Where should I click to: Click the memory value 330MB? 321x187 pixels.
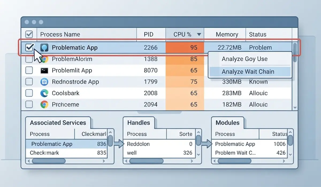(232, 82)
